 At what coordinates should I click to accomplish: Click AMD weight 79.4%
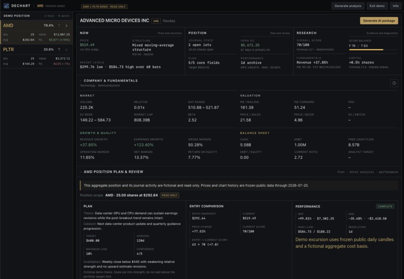[49, 25]
